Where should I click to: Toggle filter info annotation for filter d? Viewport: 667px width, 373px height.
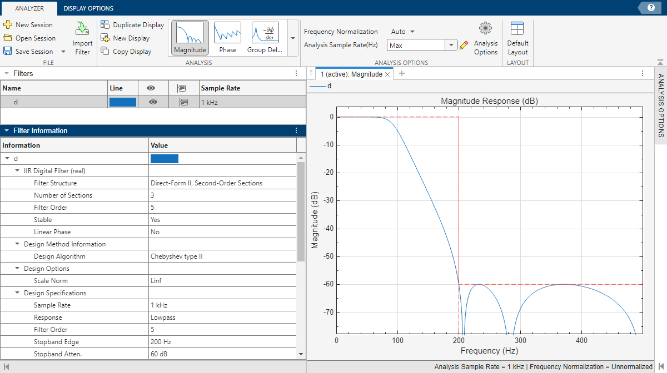click(x=184, y=102)
